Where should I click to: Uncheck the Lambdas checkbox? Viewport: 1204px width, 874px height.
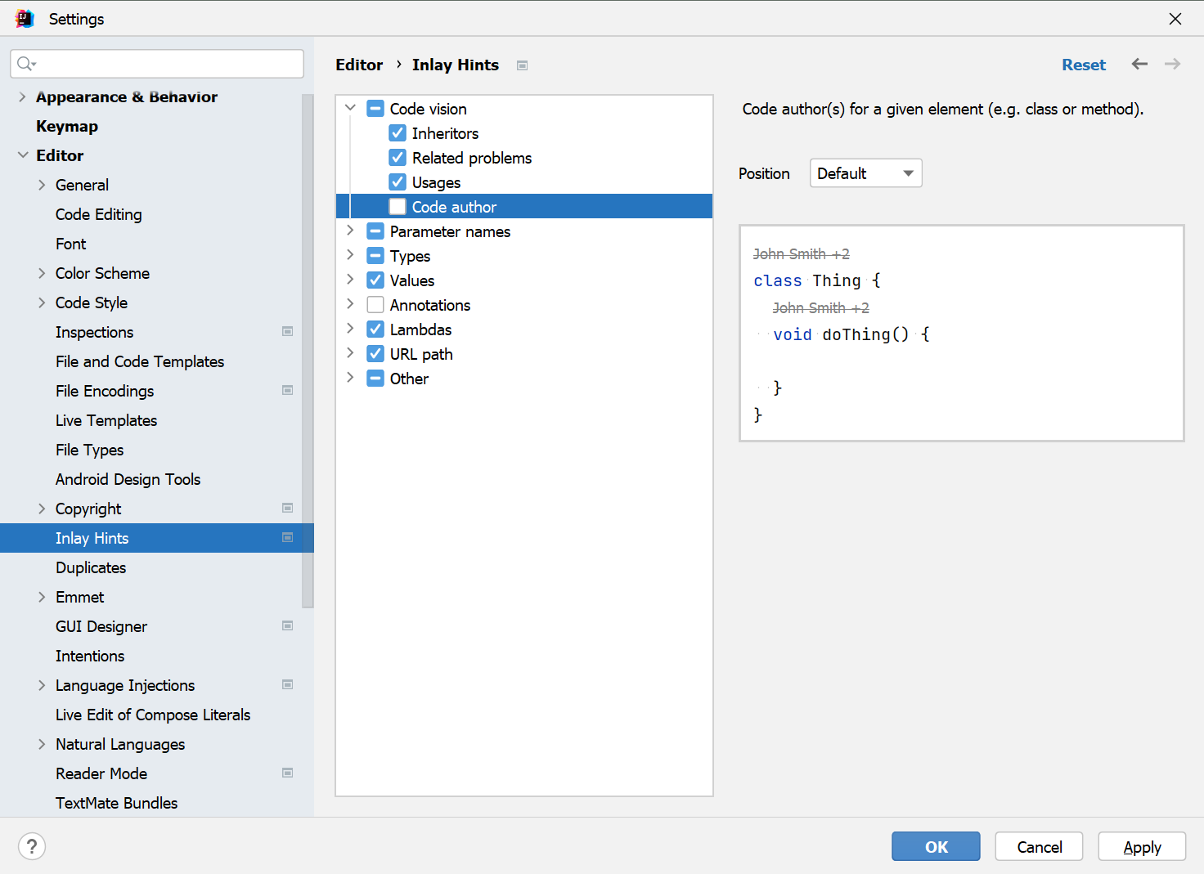point(375,329)
